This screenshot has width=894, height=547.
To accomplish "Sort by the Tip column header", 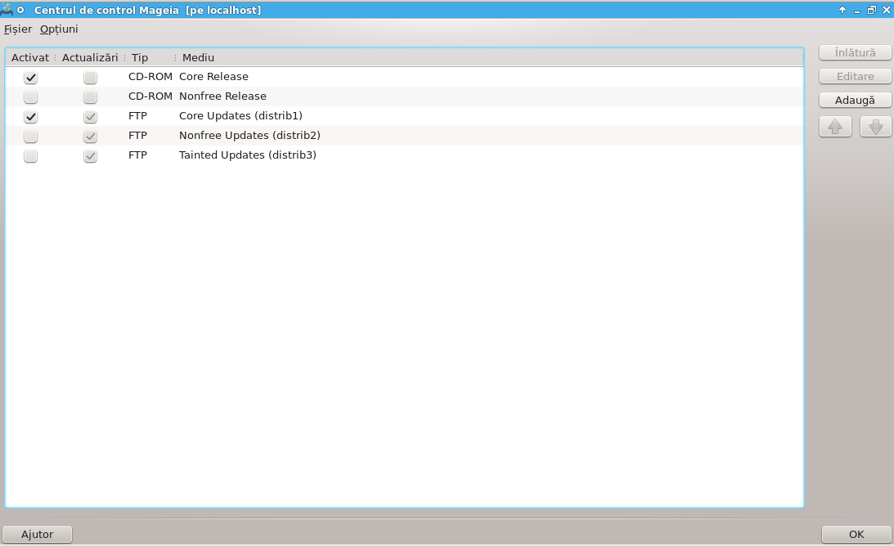I will click(150, 57).
